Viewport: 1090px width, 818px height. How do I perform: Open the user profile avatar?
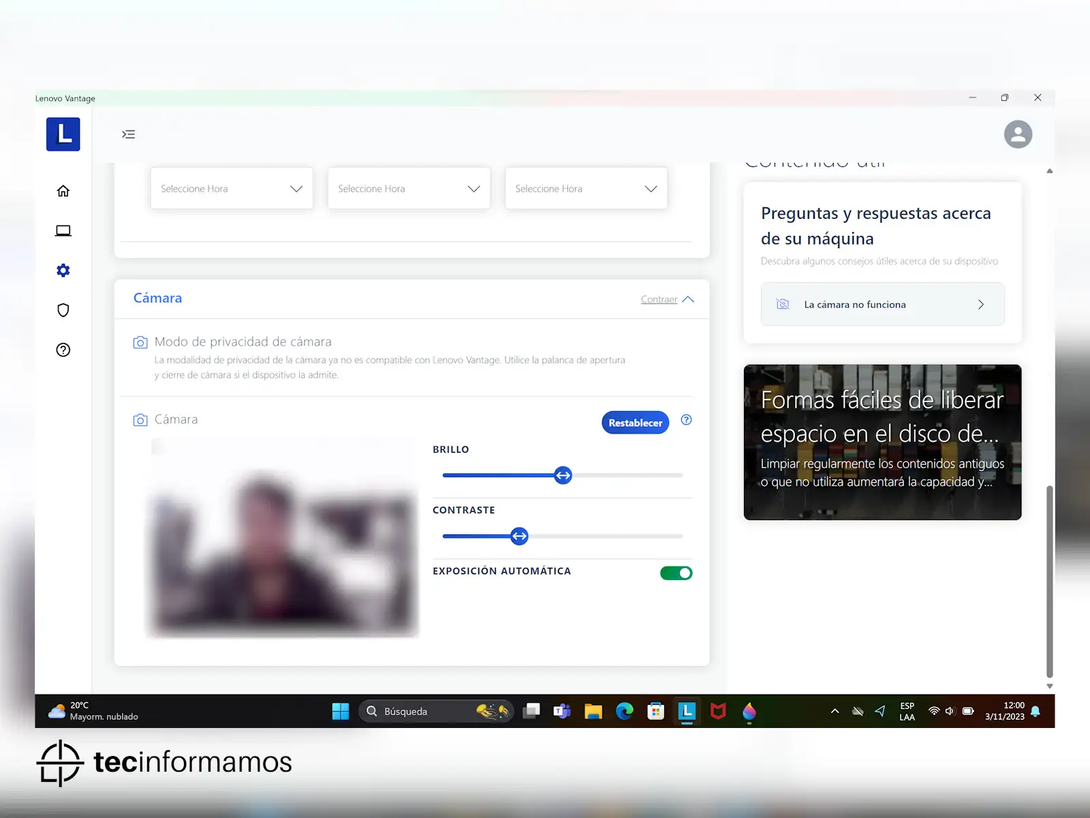point(1018,134)
